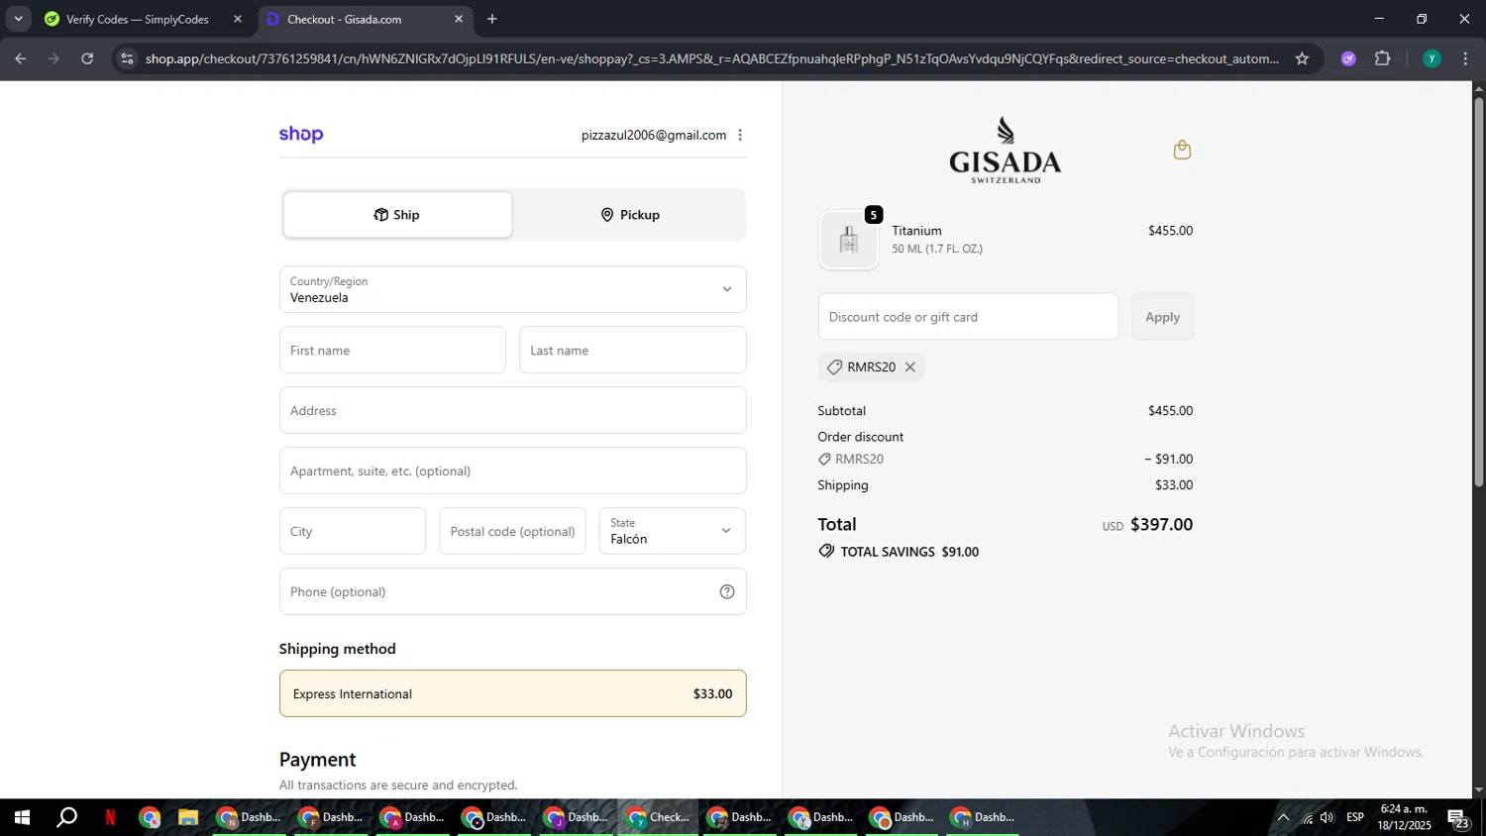Close the Checkout Gisada.com tab
The image size is (1486, 836).
point(459,19)
